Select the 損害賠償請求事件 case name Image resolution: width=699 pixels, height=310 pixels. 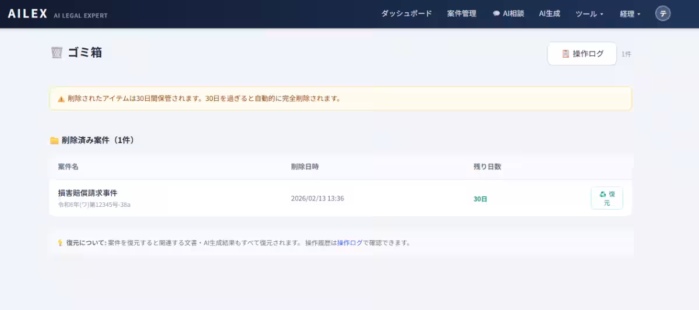88,193
